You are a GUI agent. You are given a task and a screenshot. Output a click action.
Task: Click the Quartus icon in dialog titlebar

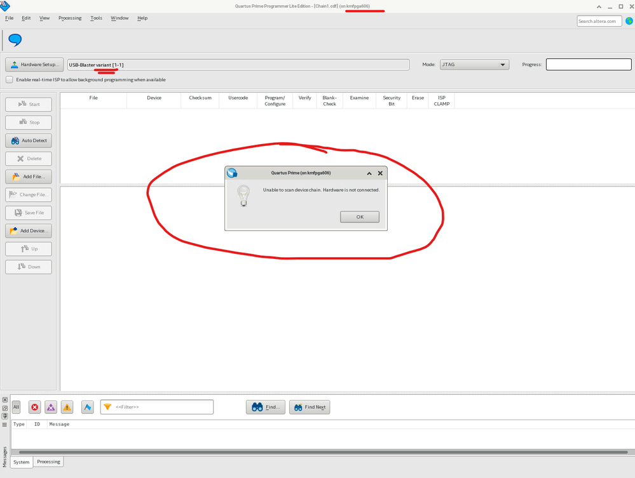(232, 173)
